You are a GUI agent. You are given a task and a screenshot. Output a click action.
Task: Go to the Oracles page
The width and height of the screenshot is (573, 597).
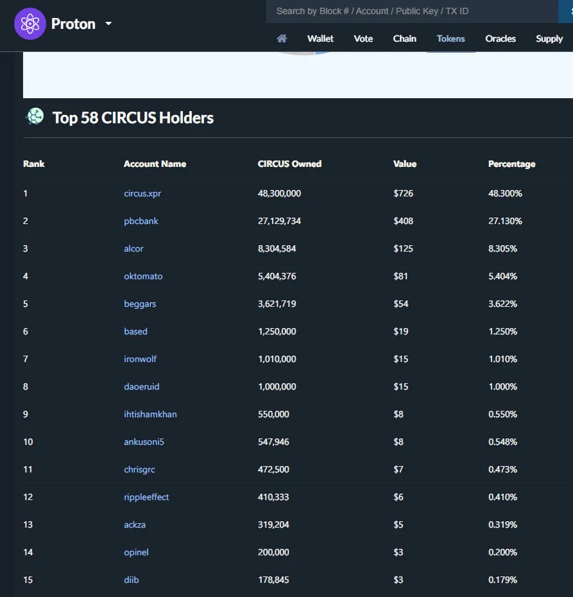[500, 39]
